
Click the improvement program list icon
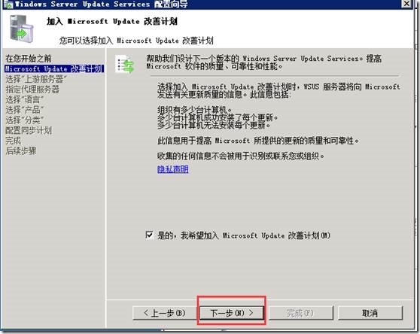(124, 64)
